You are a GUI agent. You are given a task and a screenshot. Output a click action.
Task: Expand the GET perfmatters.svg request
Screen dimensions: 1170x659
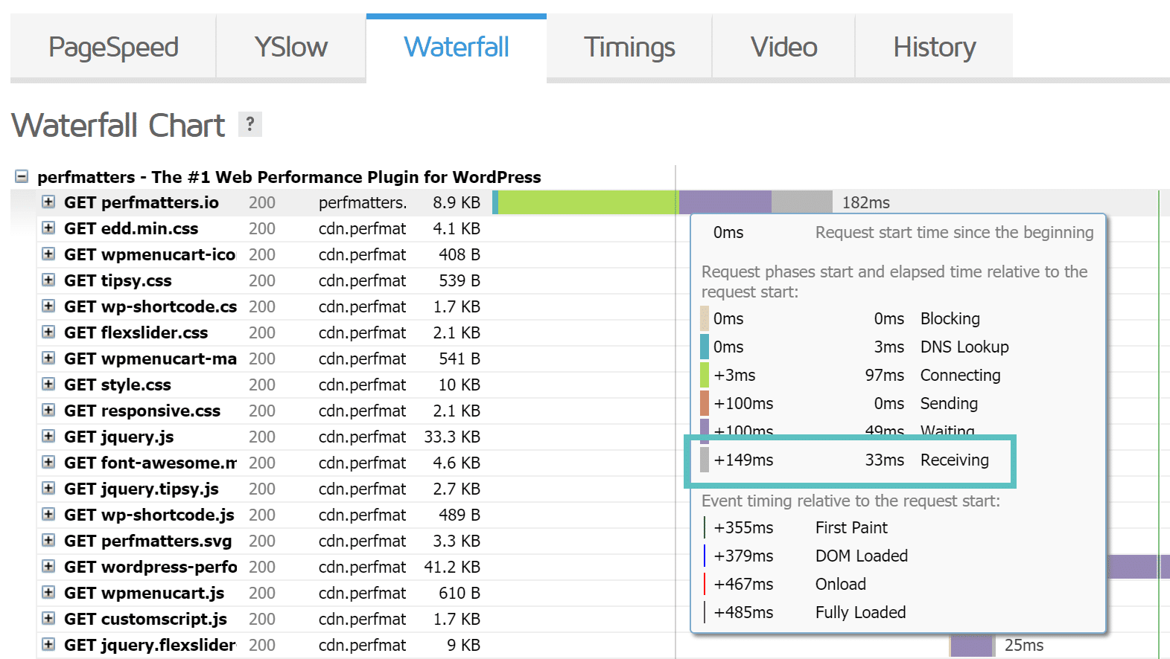pos(48,541)
